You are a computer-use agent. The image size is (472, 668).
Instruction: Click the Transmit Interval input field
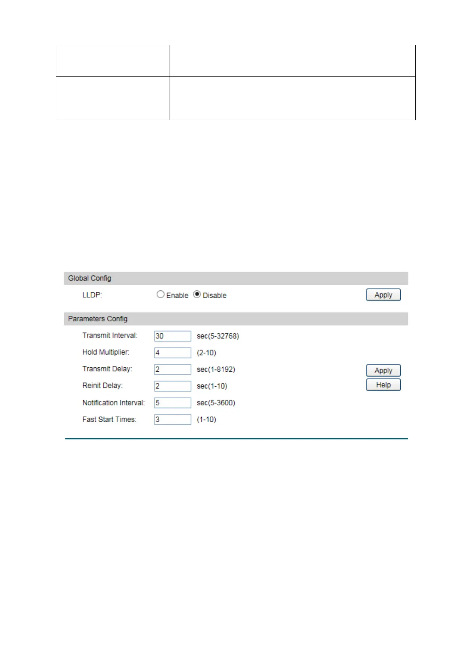[173, 336]
